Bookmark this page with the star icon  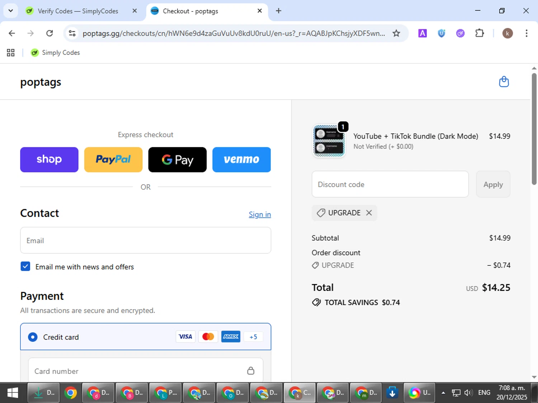(x=396, y=33)
